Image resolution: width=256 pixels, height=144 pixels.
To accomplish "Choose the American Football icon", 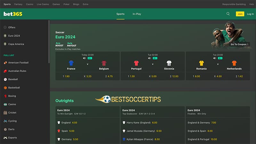I will click(x=5, y=62).
